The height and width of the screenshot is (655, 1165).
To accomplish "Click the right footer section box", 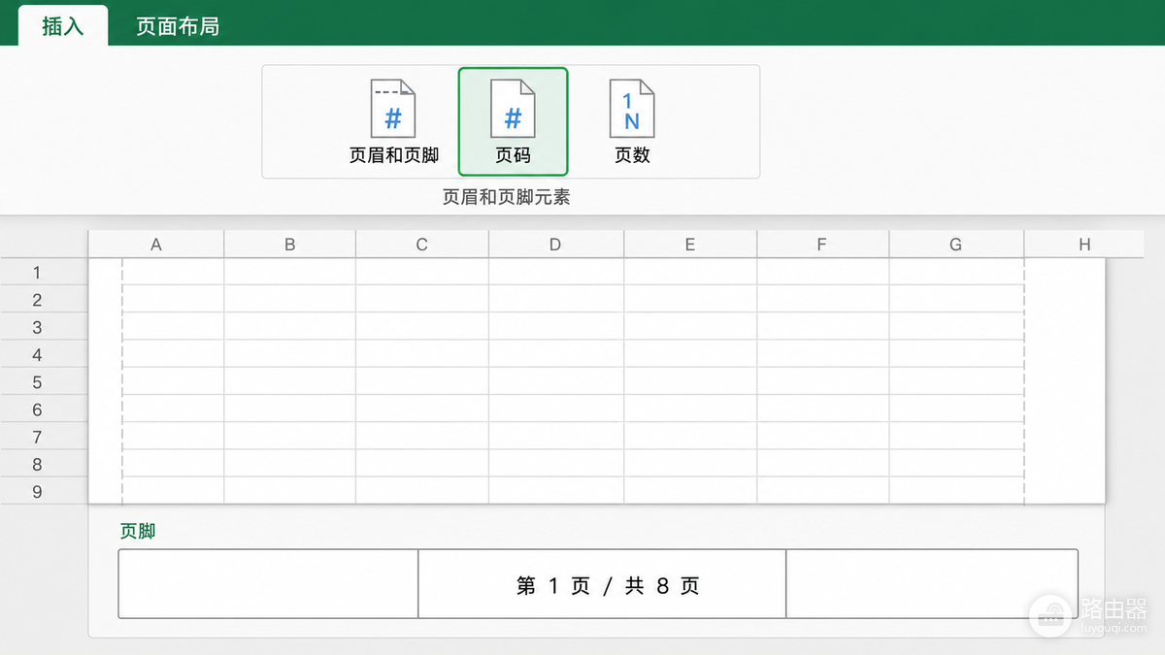I will click(x=932, y=584).
